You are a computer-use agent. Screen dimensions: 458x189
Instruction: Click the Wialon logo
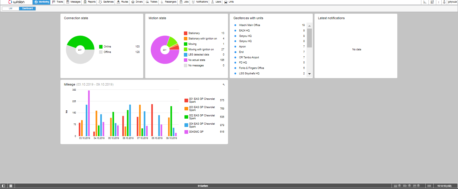16,2
